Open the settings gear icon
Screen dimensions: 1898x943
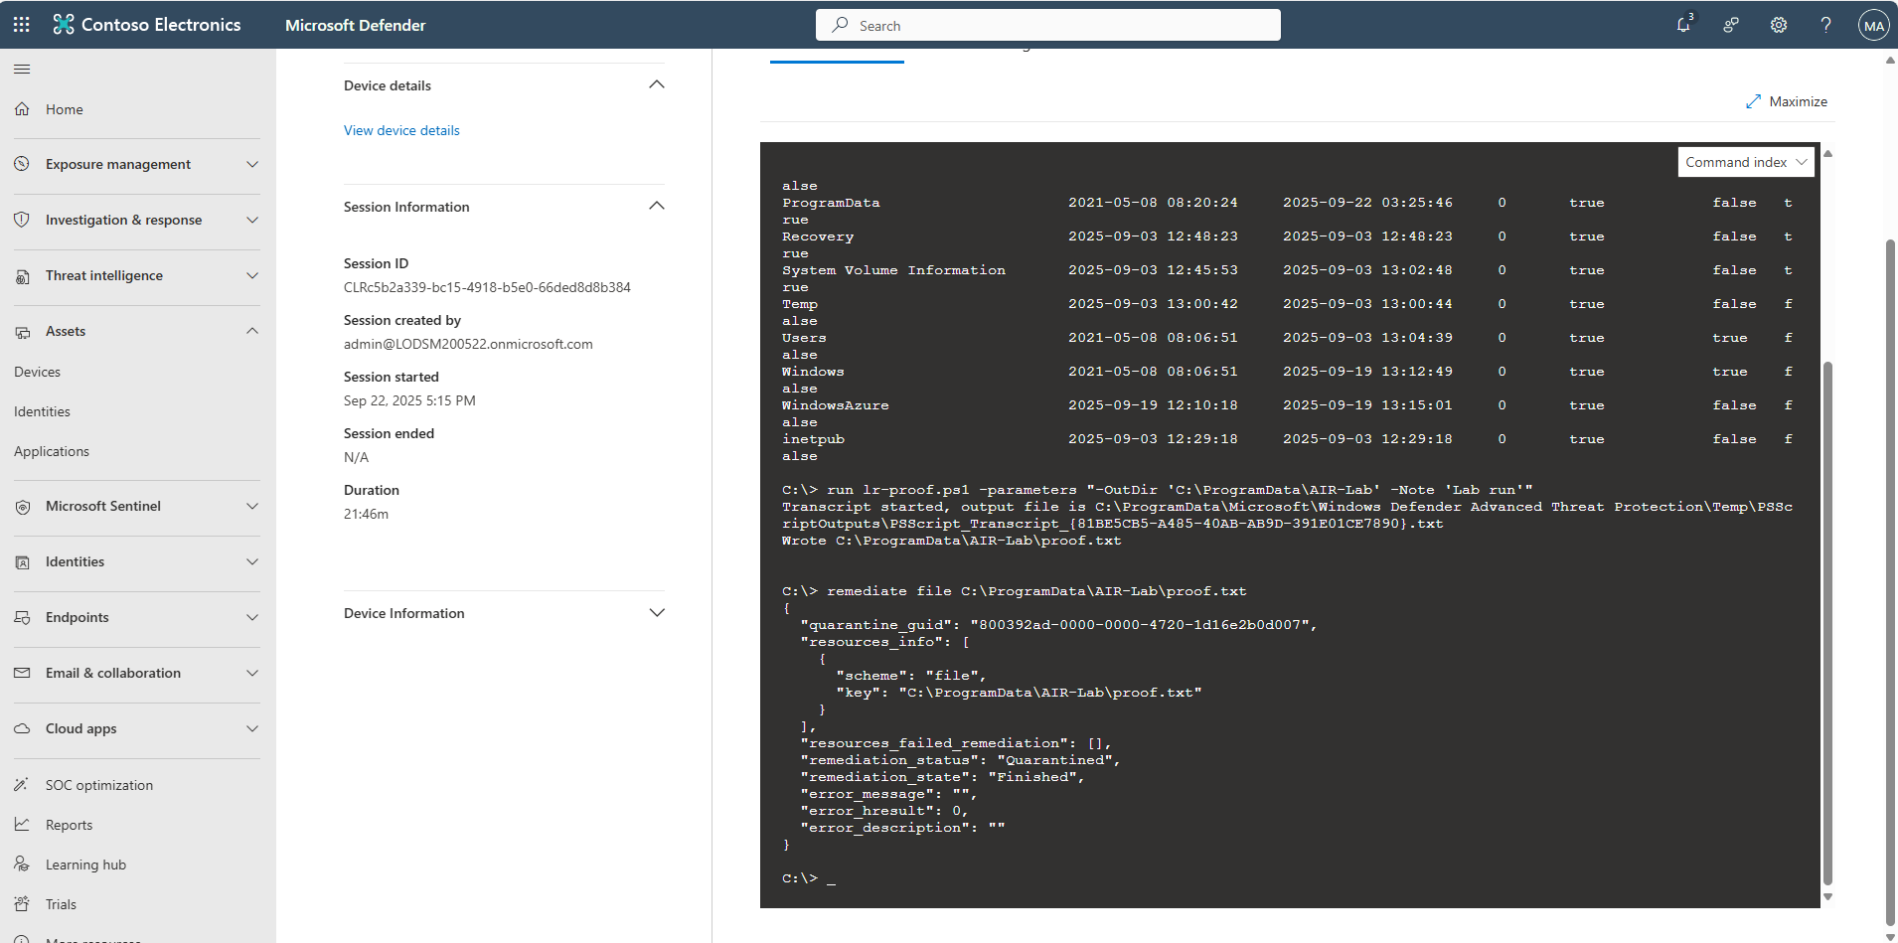tap(1779, 25)
